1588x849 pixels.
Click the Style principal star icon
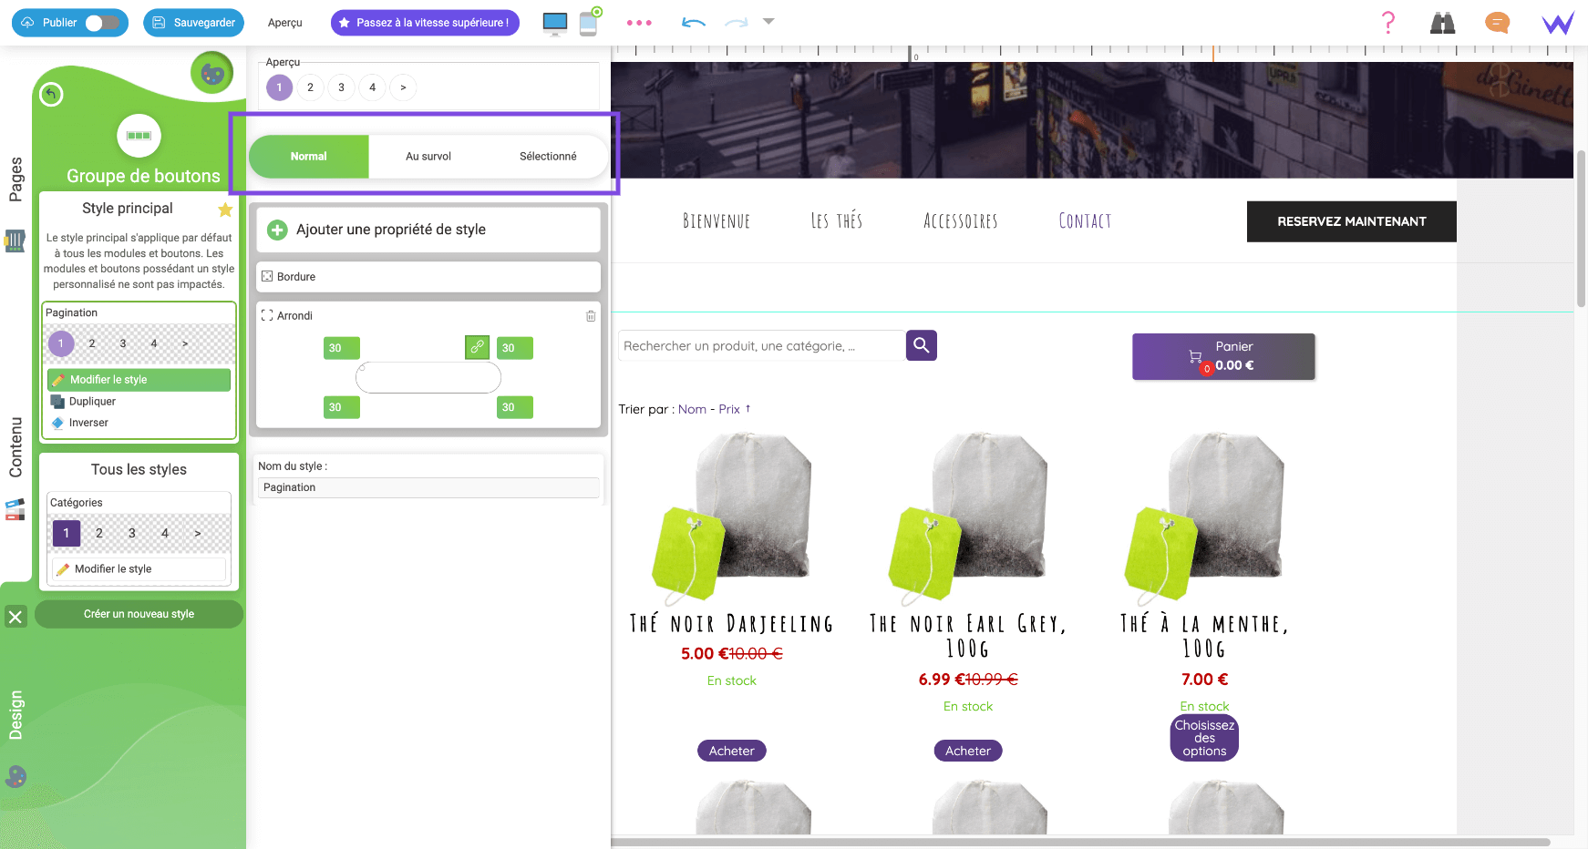point(225,210)
